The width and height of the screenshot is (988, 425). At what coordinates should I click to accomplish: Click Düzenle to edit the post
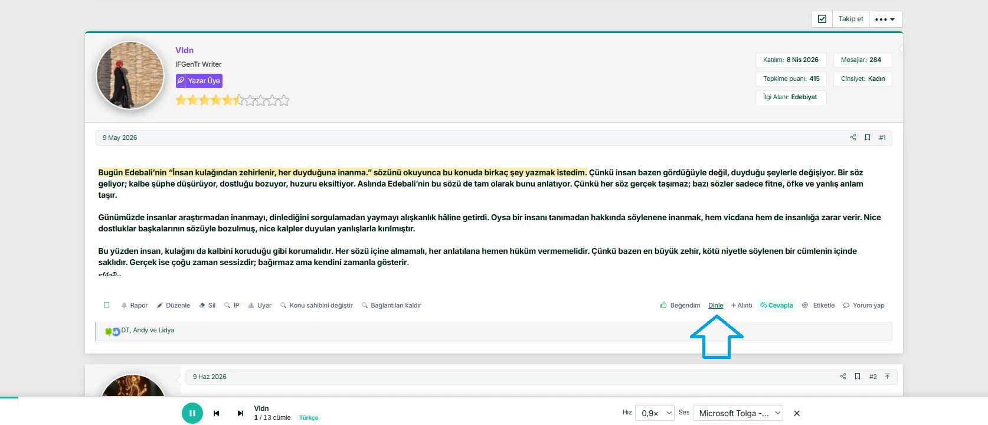pos(174,305)
